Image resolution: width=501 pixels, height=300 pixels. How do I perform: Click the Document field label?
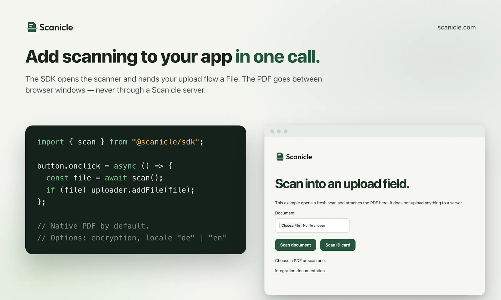pyautogui.click(x=285, y=213)
